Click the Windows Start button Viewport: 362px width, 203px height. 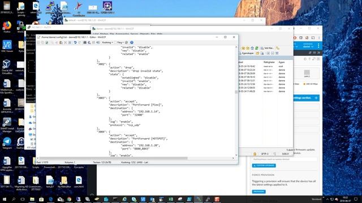5,199
